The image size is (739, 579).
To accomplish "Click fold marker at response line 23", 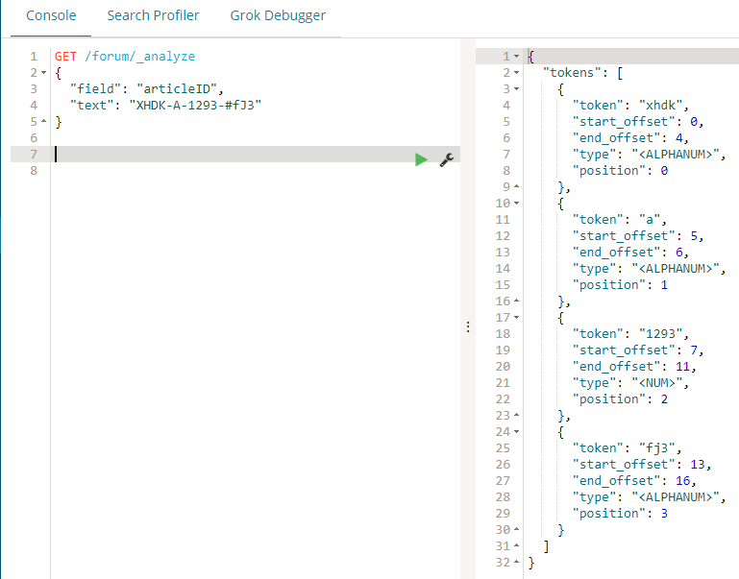I will coord(517,415).
